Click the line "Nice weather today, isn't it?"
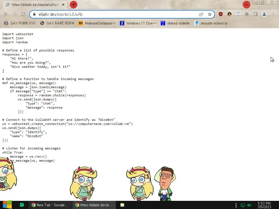Screen dimensions: 279x209 point(40,67)
